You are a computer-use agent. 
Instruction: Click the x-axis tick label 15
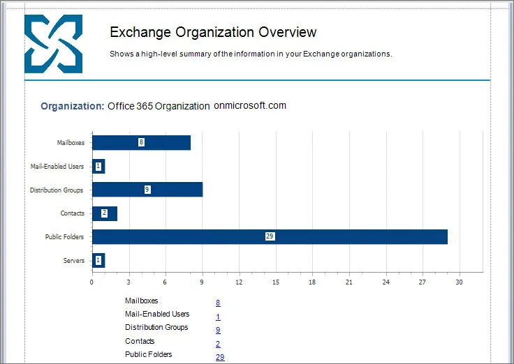(x=276, y=282)
